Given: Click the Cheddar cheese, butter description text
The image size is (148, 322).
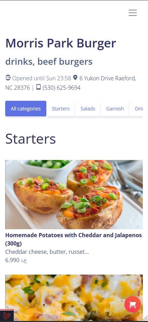Looking at the screenshot, I should tap(47, 252).
